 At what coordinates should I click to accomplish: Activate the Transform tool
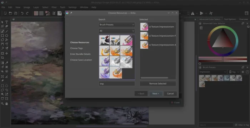[2, 53]
